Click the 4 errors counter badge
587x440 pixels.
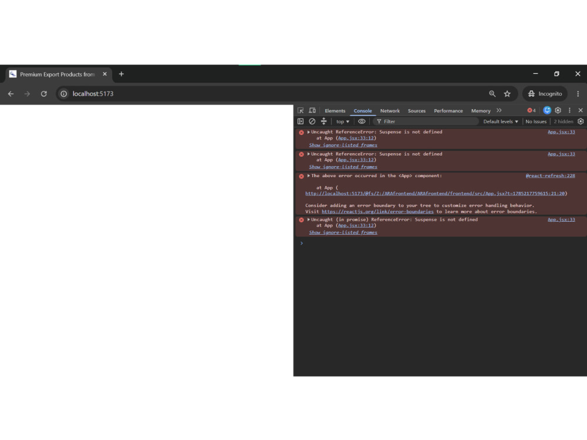(x=531, y=110)
